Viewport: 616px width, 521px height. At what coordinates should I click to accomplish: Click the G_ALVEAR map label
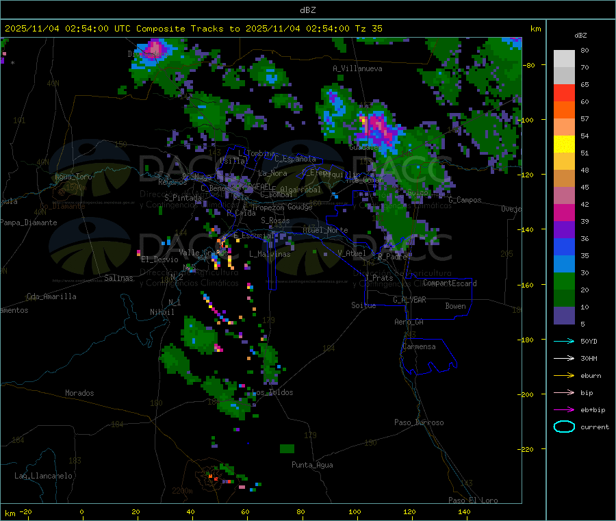tap(409, 300)
